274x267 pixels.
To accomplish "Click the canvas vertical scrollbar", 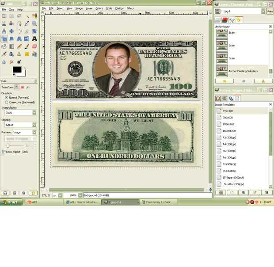I will [x=210, y=100].
